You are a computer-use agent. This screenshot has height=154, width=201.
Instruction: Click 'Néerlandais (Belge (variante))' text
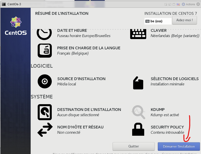tap(175, 36)
